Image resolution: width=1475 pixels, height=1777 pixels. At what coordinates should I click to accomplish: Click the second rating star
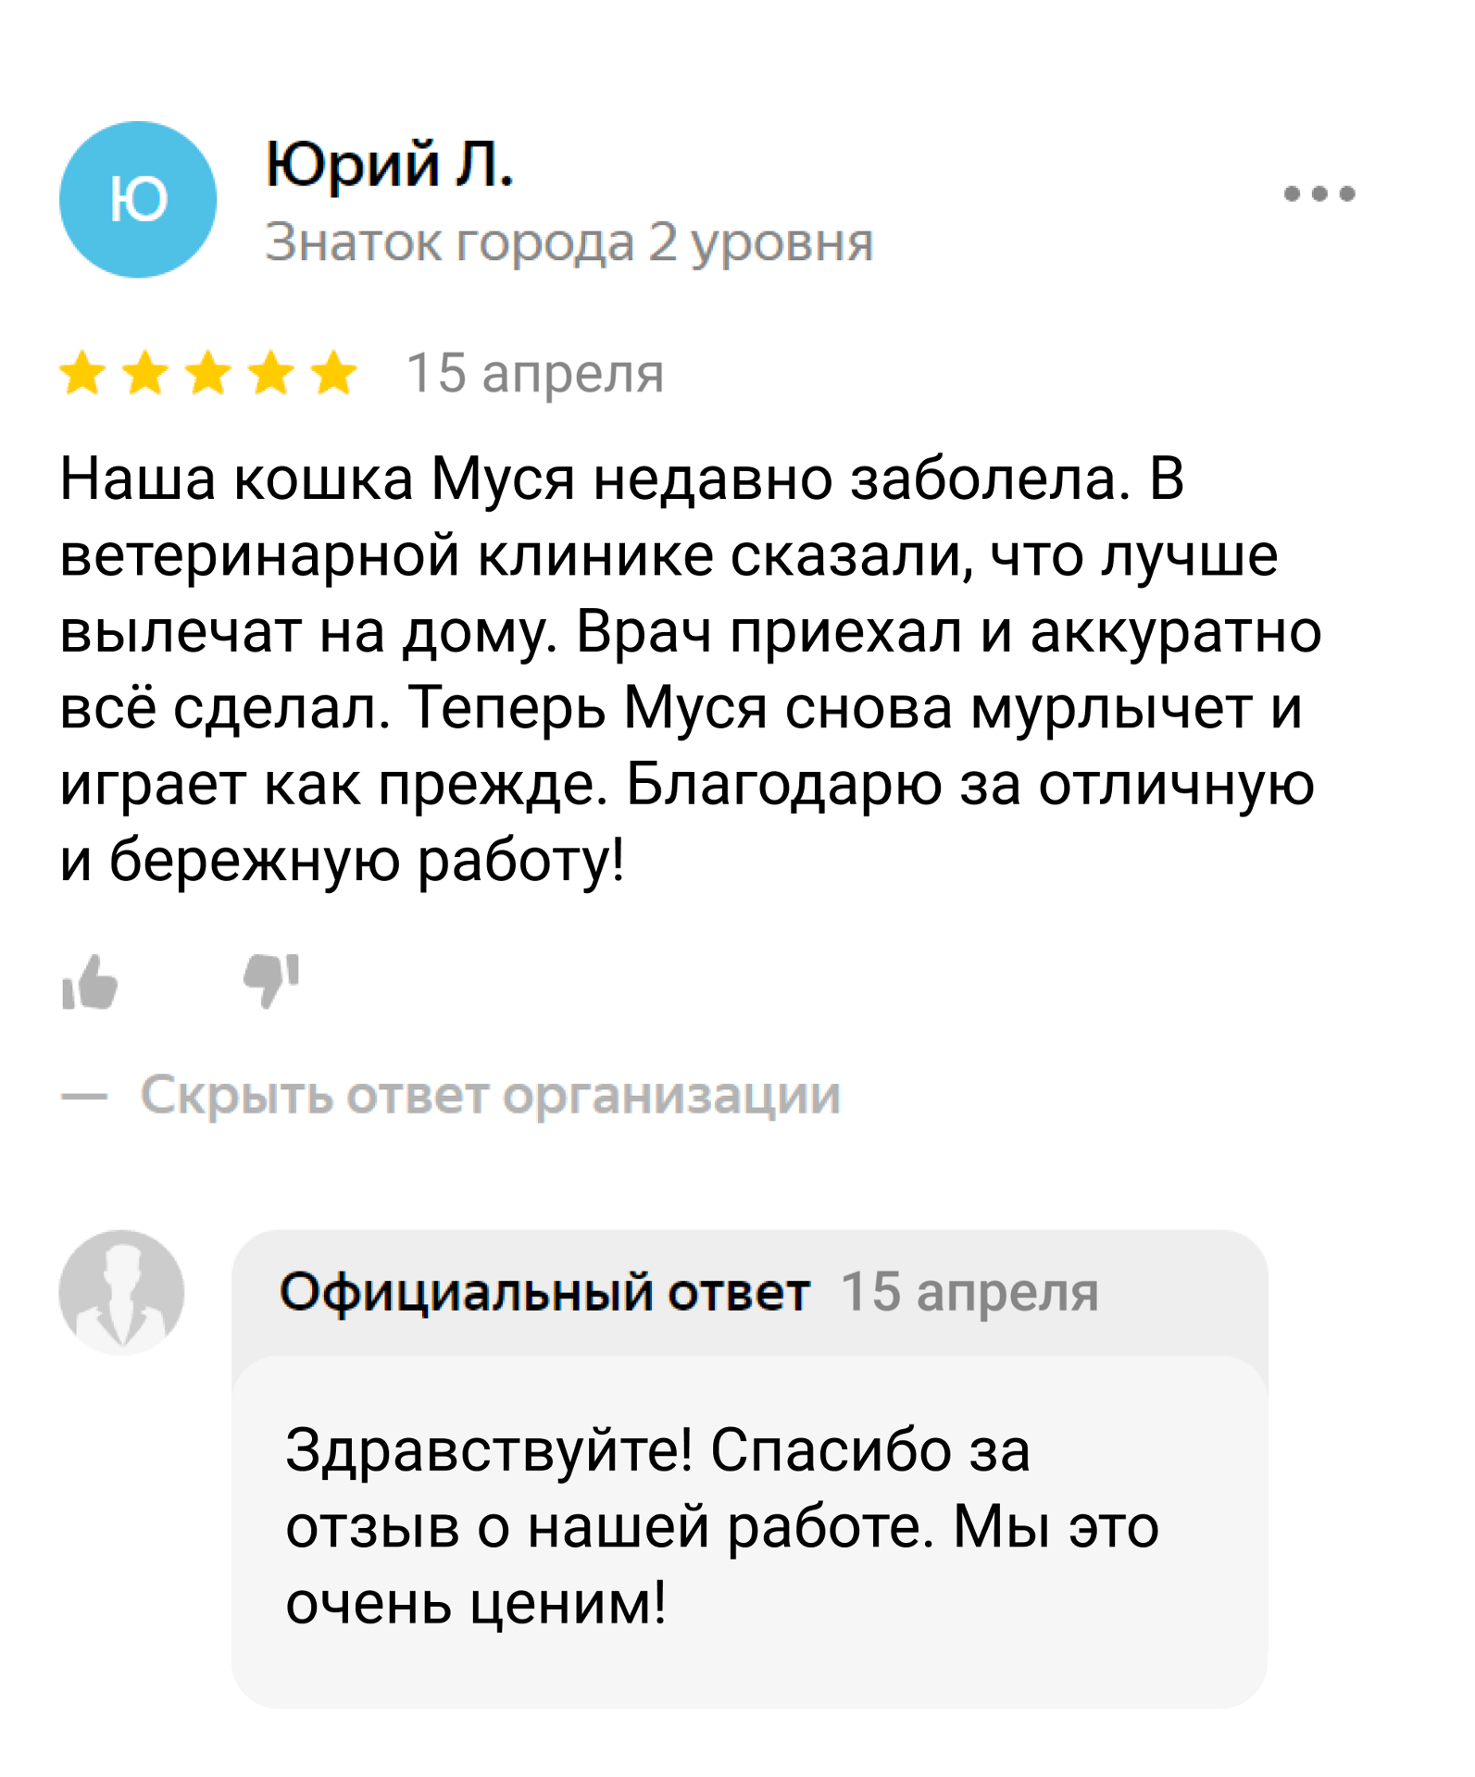145,374
